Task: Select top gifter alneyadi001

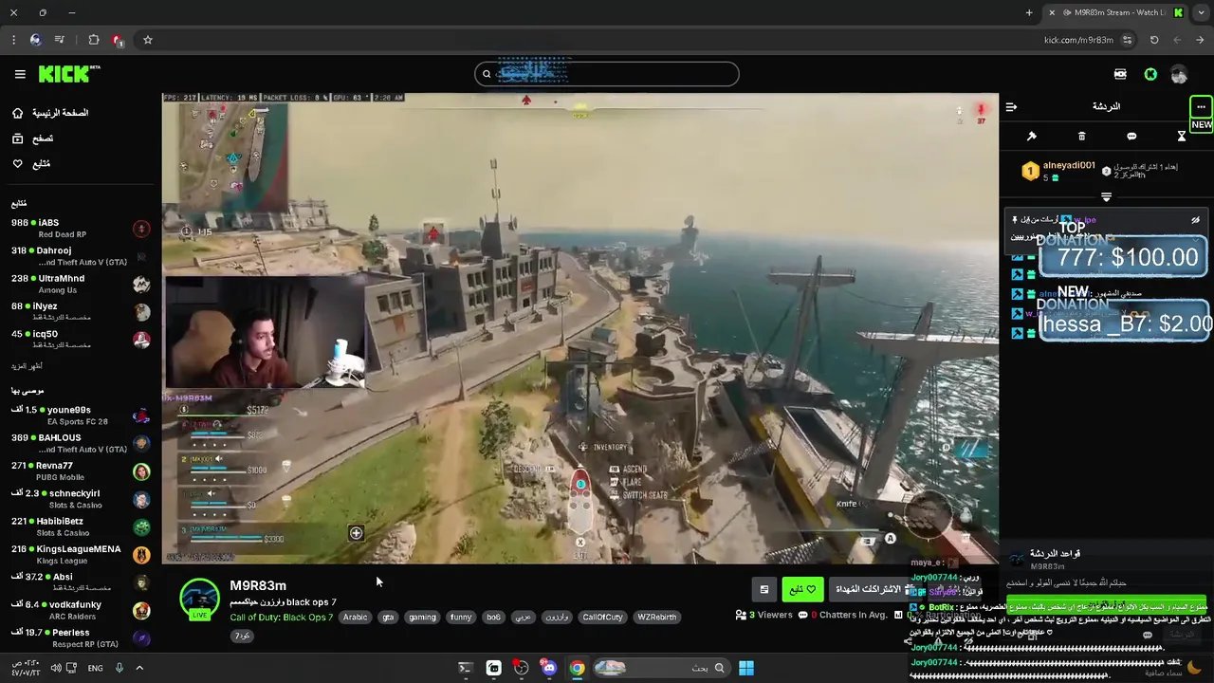Action: coord(1059,171)
